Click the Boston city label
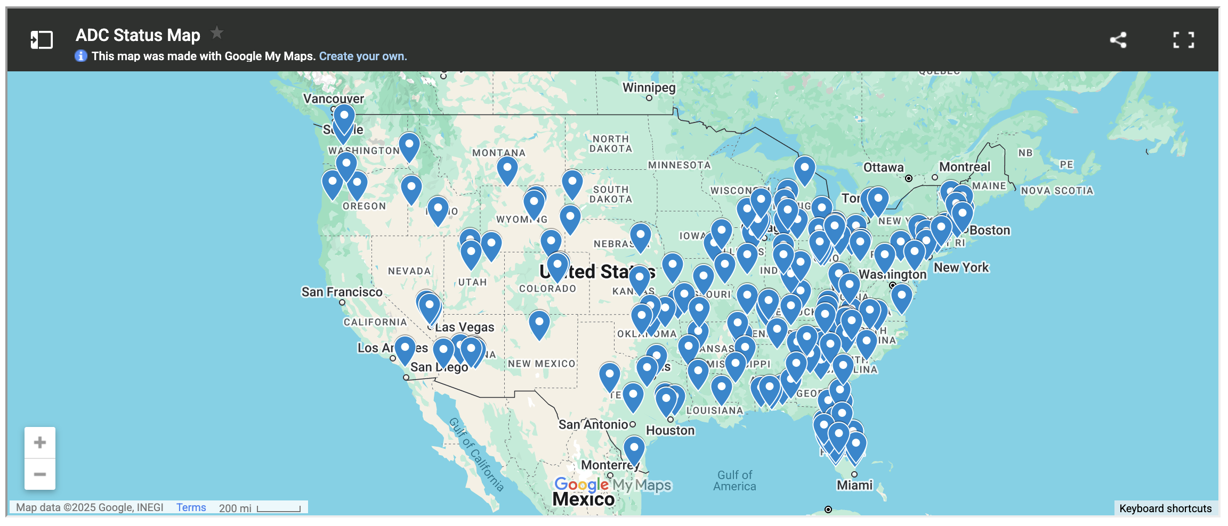This screenshot has width=1228, height=526. click(990, 231)
